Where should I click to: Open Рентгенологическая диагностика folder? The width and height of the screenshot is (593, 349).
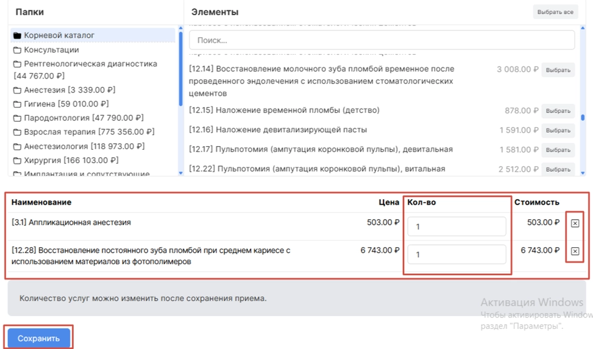tap(90, 64)
